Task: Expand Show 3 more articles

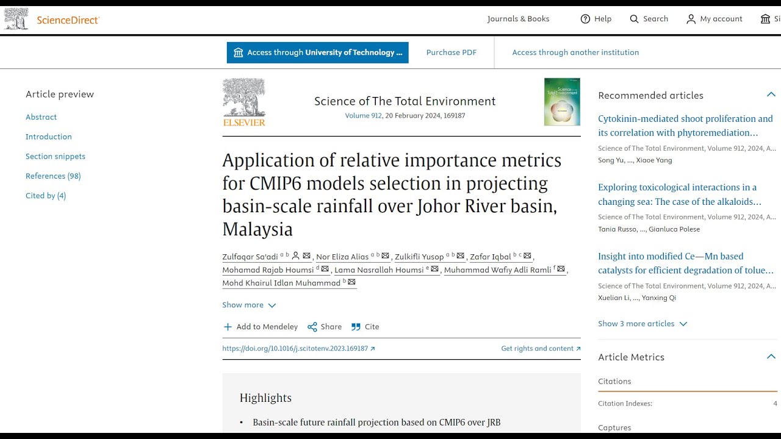Action: (642, 324)
